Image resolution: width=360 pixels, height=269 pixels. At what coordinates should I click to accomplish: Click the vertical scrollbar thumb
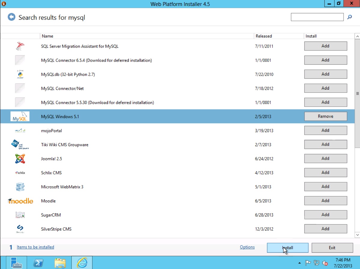357,93
